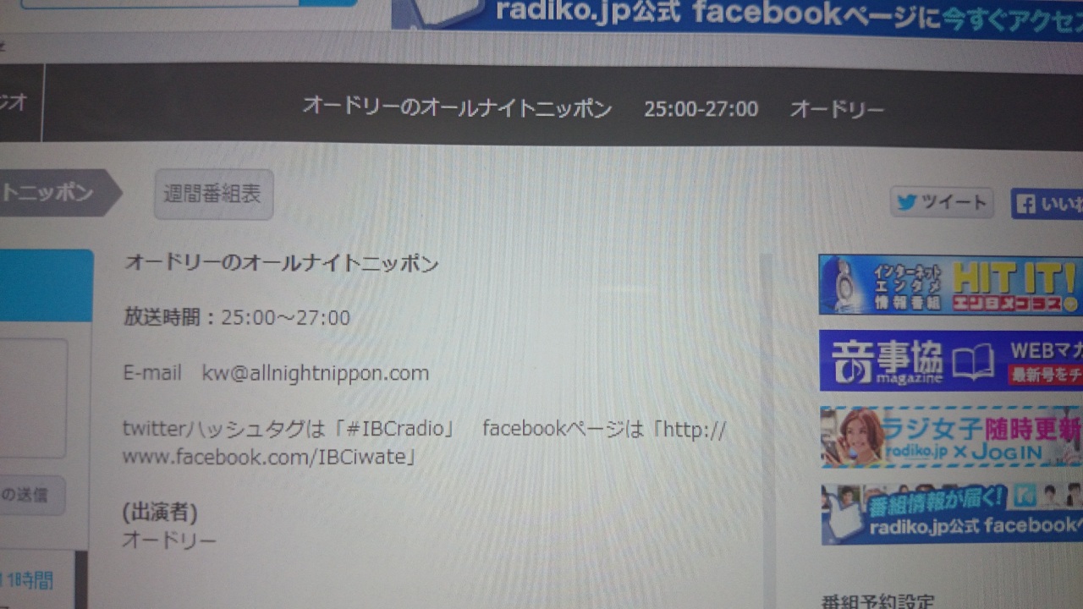
Task: Click the 25:00-27:00 time in header bar
Action: (x=701, y=109)
